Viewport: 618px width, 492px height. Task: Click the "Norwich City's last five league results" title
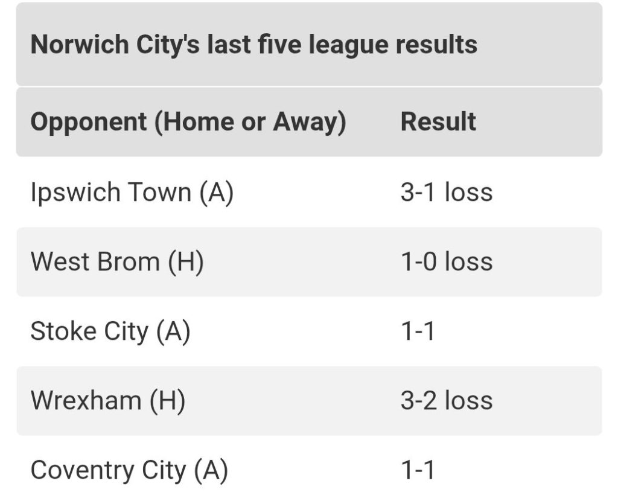click(253, 45)
